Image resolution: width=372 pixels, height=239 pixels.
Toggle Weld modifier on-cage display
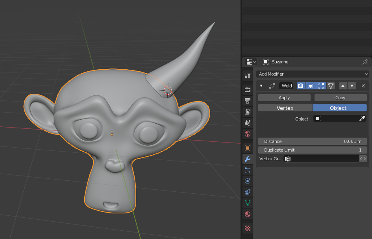pyautogui.click(x=331, y=86)
